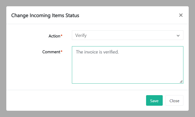
Task: Click the word "invoice" in the comment
Action: (91, 52)
